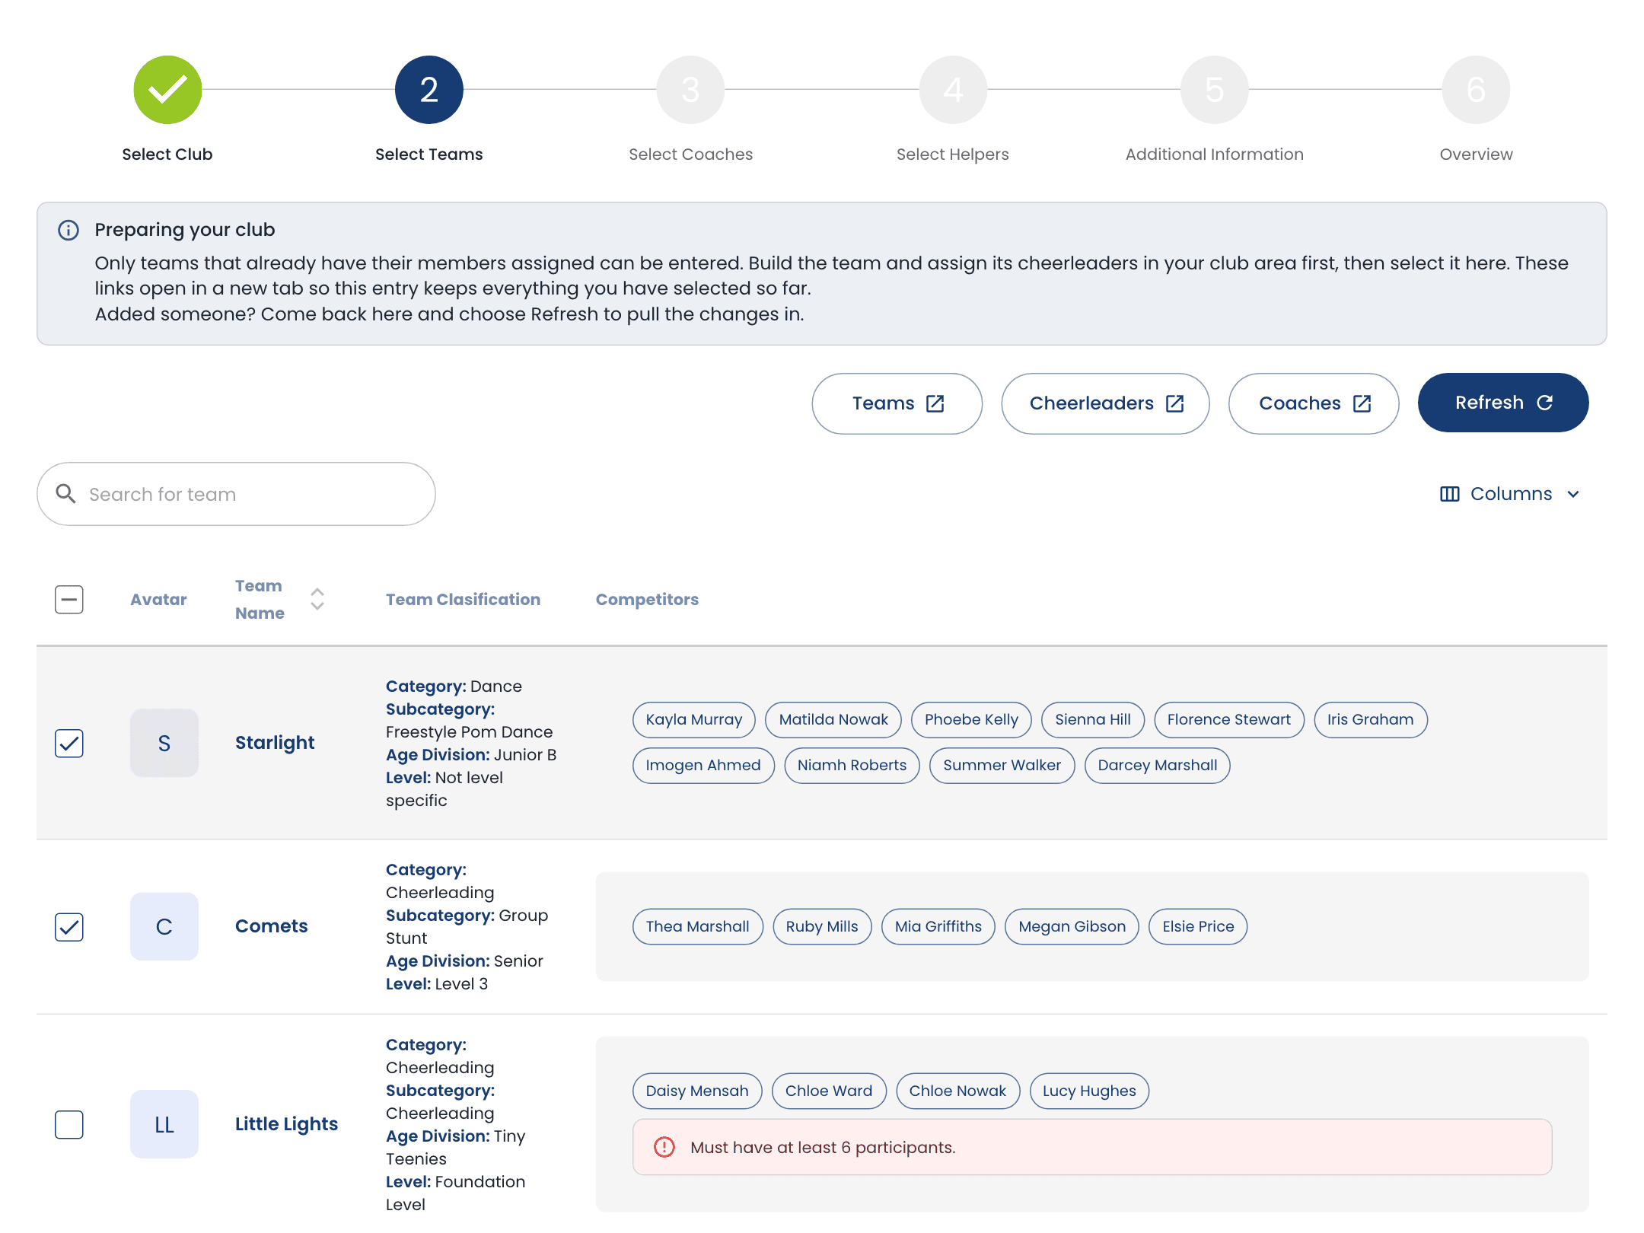Image resolution: width=1644 pixels, height=1233 pixels.
Task: Click the Refresh button
Action: (x=1503, y=403)
